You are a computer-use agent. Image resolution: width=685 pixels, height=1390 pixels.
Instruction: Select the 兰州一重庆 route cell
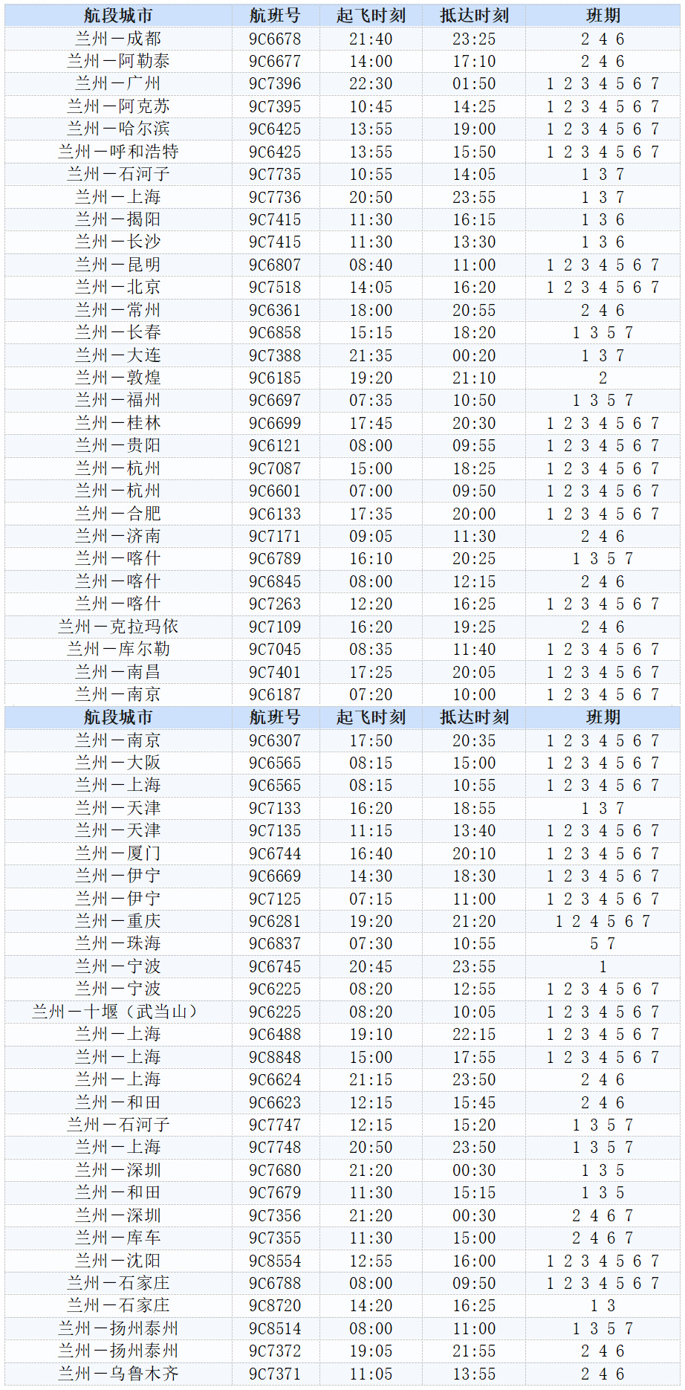118,921
